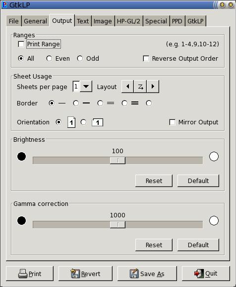Click the Sheets per page value field
Image resolution: width=236 pixels, height=287 pixels.
tap(76, 86)
